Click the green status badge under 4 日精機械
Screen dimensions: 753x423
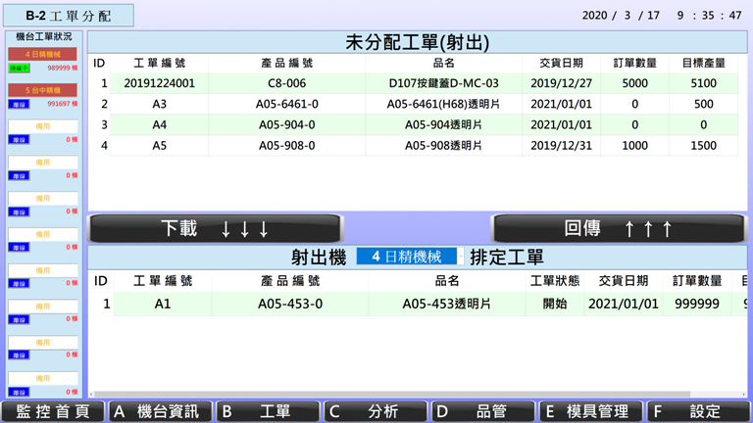point(19,69)
